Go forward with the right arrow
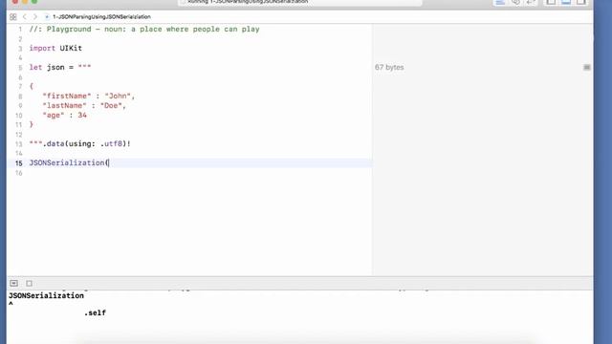612x344 pixels. tap(35, 17)
